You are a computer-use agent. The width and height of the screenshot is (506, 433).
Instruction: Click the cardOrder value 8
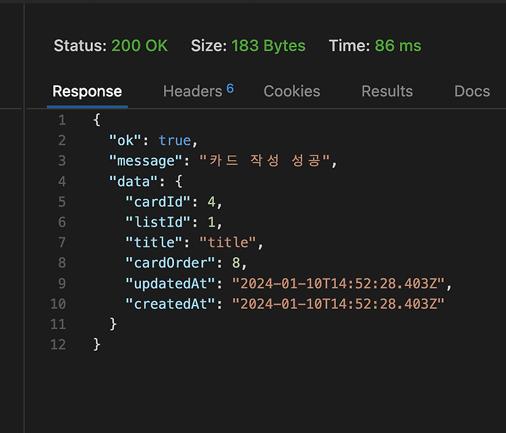point(236,263)
